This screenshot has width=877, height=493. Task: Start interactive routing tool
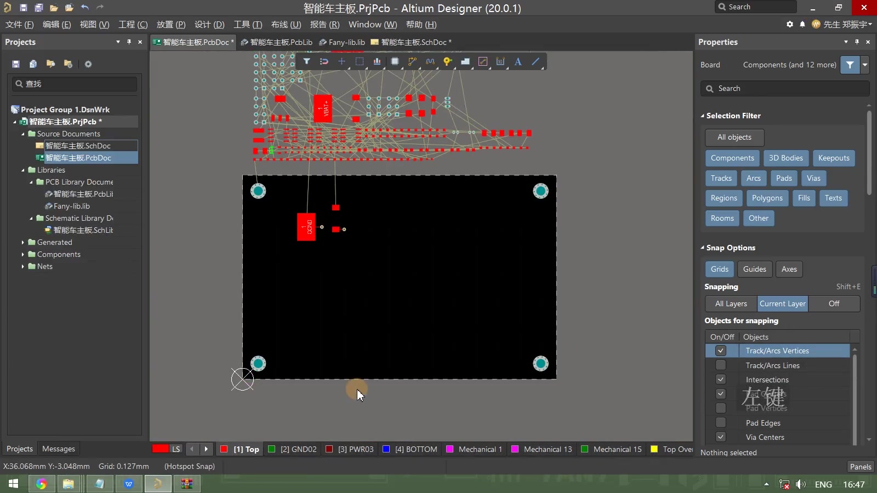pyautogui.click(x=412, y=61)
